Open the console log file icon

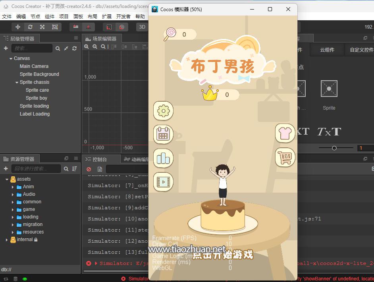100,169
